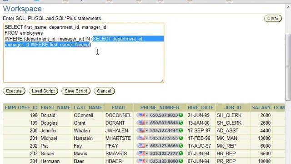Click the green call icon for 650.507.9844
The width and height of the screenshot is (291, 164).
click(x=181, y=123)
